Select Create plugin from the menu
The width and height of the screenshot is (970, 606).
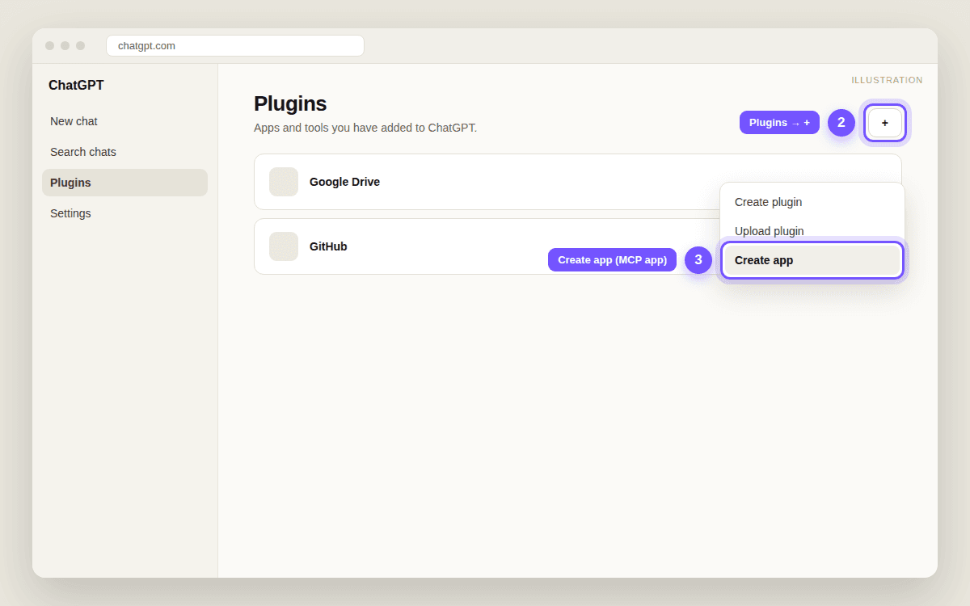pyautogui.click(x=812, y=202)
